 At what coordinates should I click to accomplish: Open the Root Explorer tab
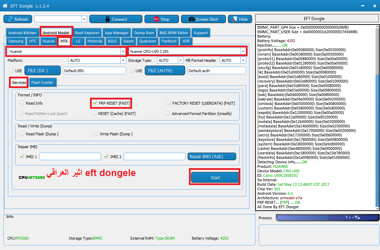click(87, 33)
